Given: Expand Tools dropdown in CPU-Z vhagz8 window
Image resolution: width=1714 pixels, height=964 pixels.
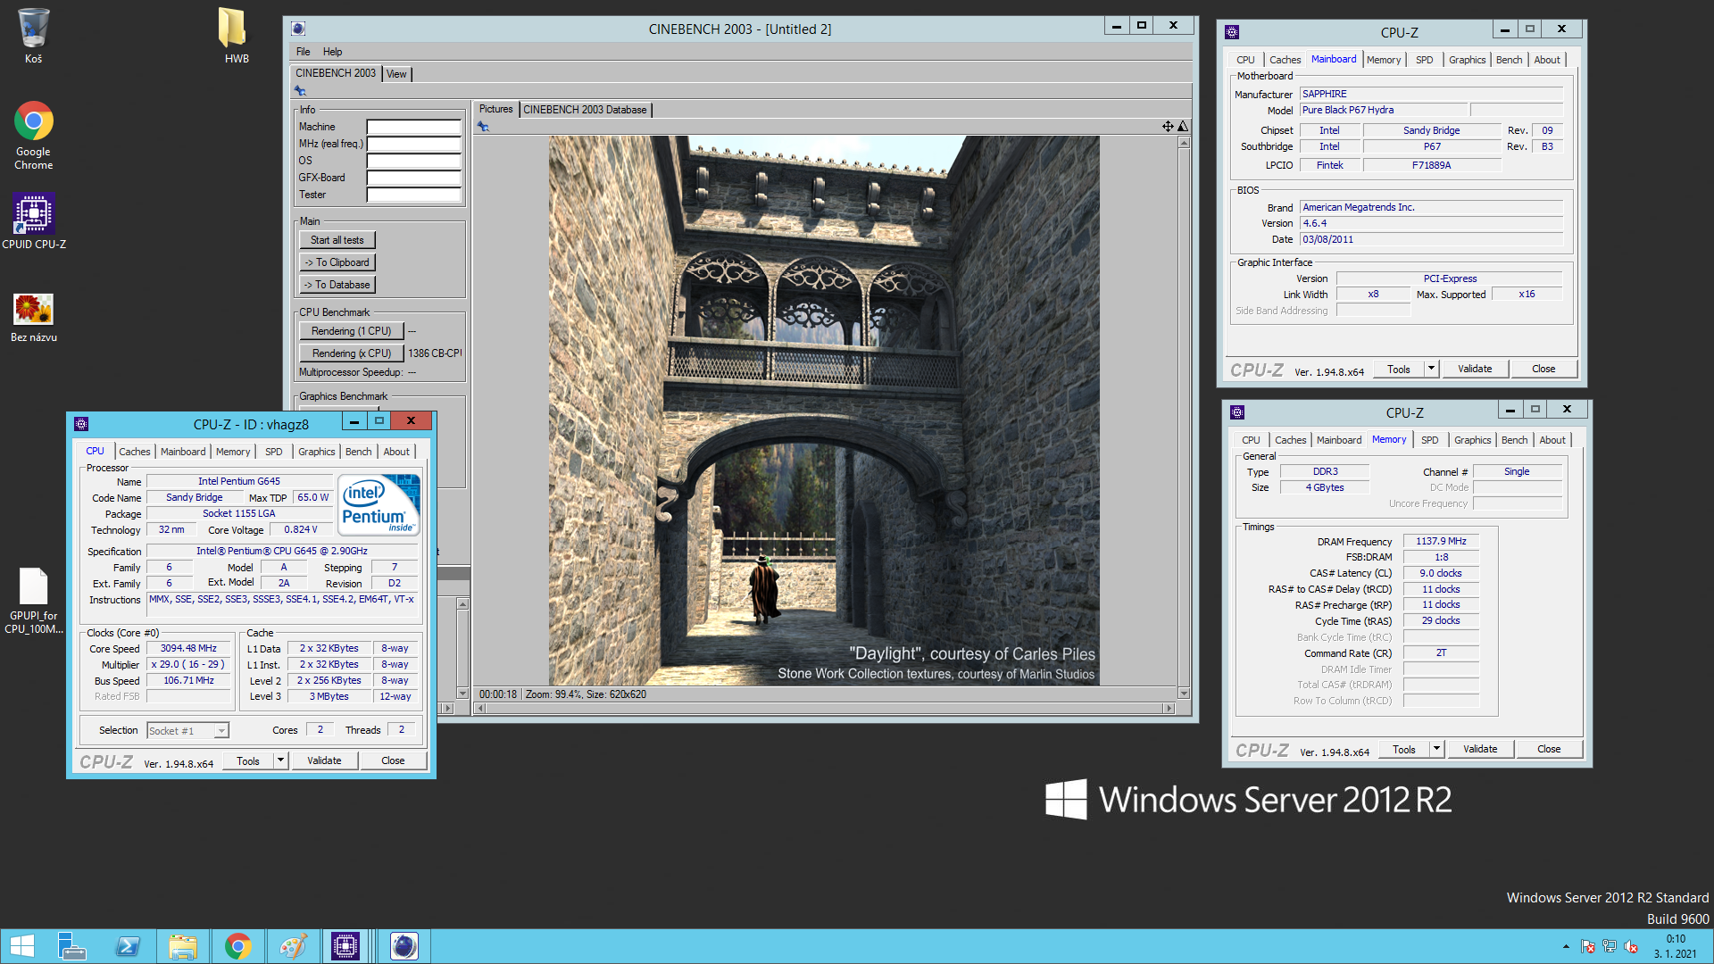Looking at the screenshot, I should point(280,760).
